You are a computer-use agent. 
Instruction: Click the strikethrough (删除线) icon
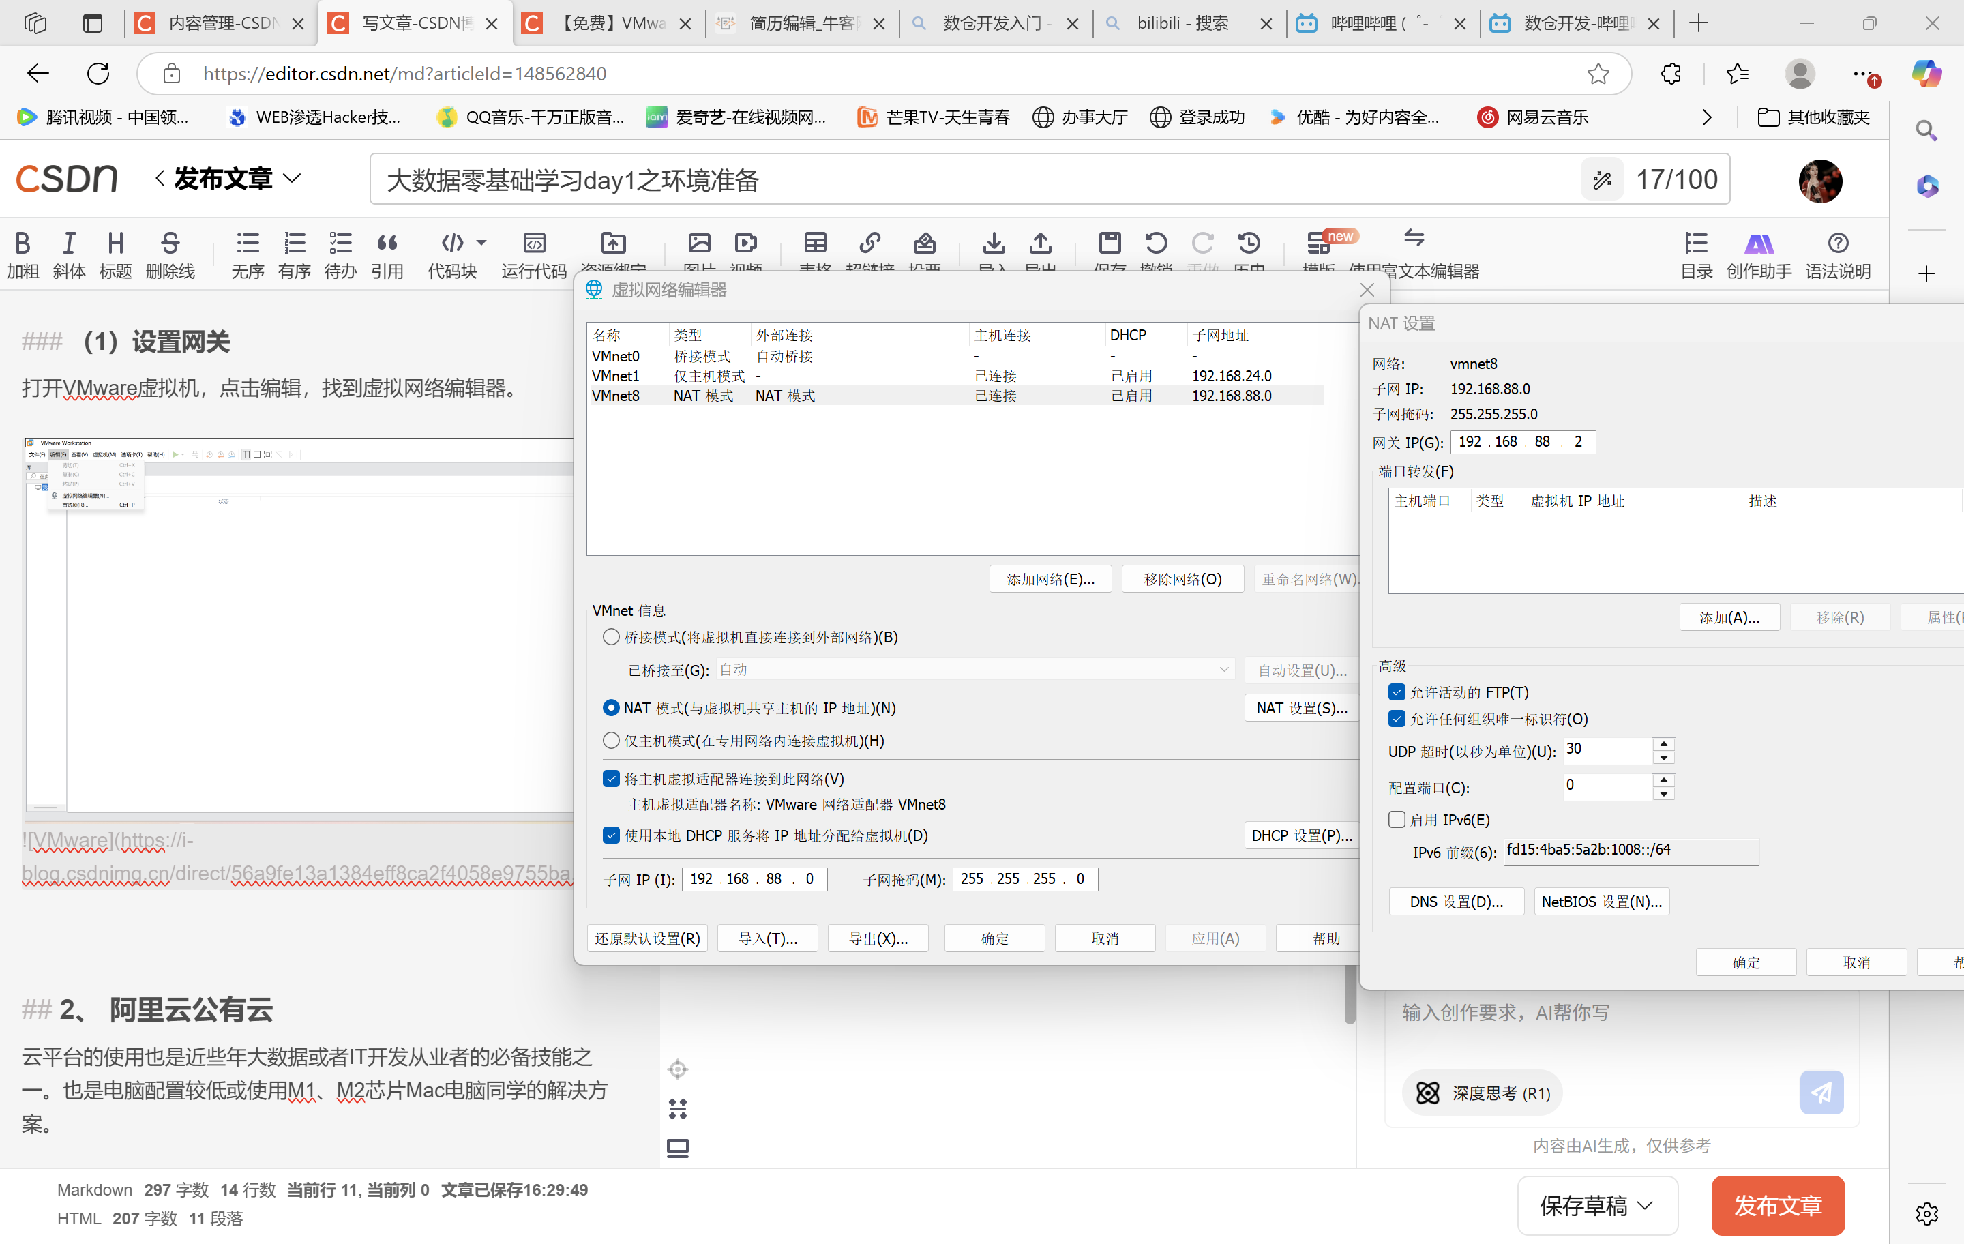[170, 243]
